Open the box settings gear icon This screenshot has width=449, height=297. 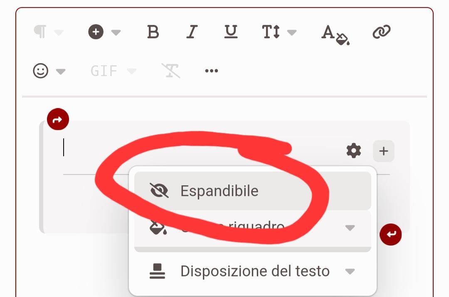coord(354,150)
